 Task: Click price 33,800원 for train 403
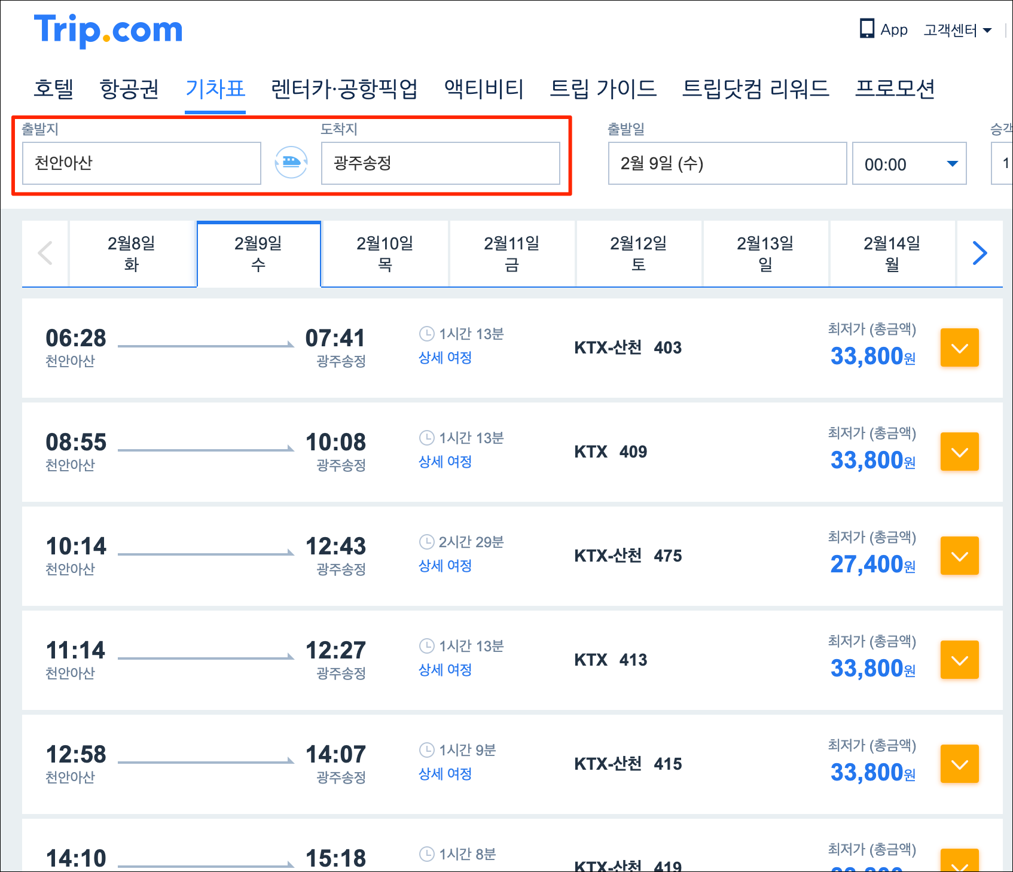(x=873, y=356)
